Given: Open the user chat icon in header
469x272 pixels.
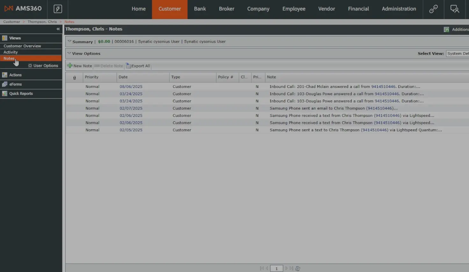Looking at the screenshot, I should click(455, 9).
